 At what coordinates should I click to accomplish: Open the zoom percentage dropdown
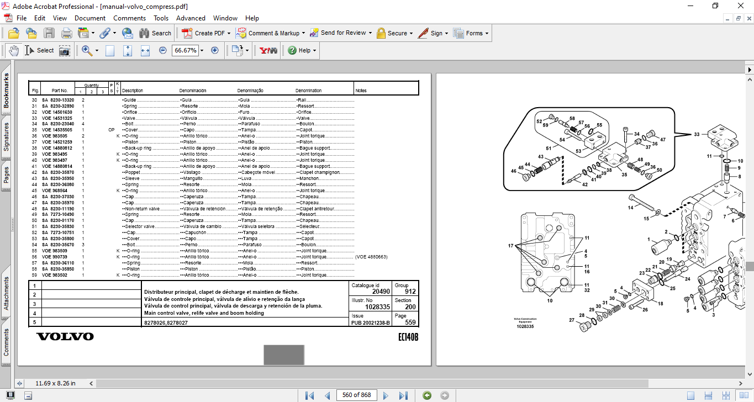[x=202, y=50]
